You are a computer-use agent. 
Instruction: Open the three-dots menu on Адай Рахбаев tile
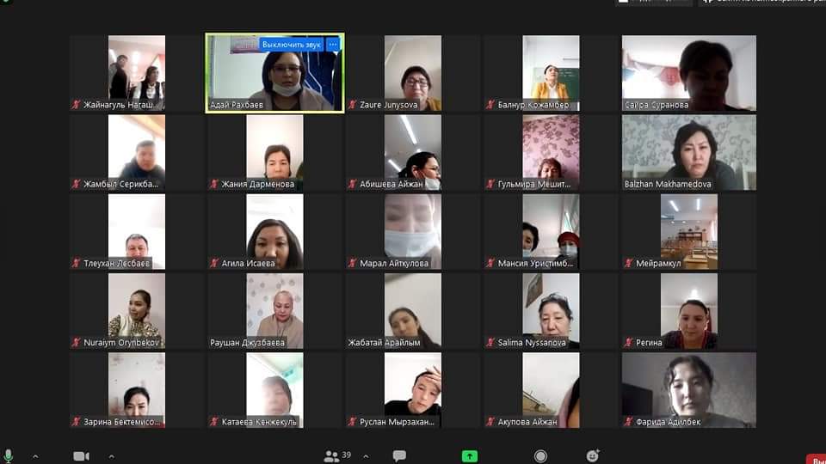(x=333, y=44)
